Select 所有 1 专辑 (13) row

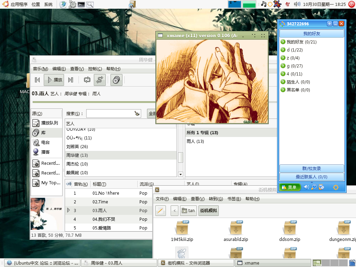[231, 133]
